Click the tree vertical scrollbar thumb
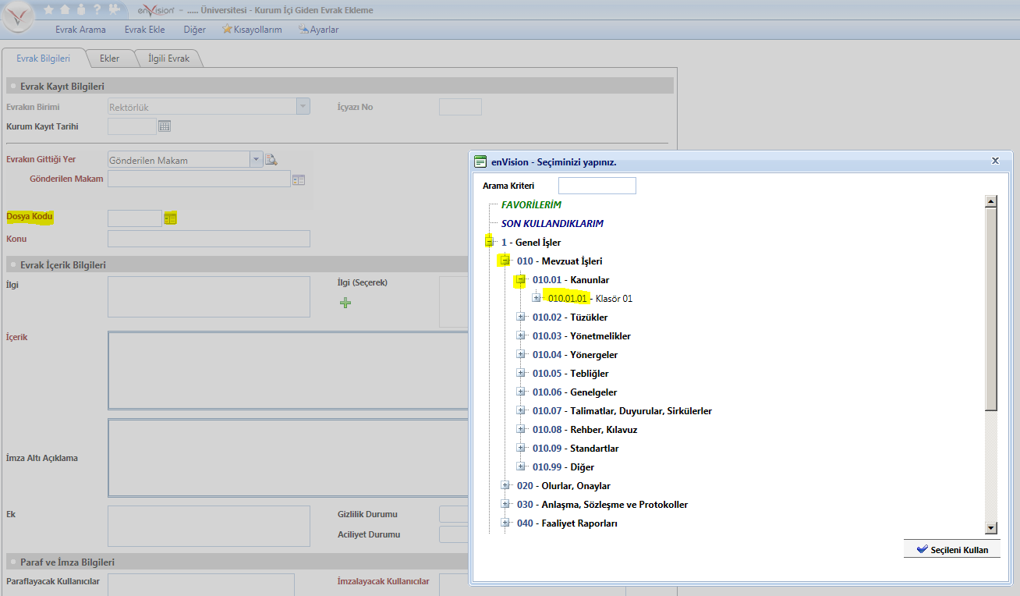Viewport: 1020px width, 596px height. pos(991,309)
